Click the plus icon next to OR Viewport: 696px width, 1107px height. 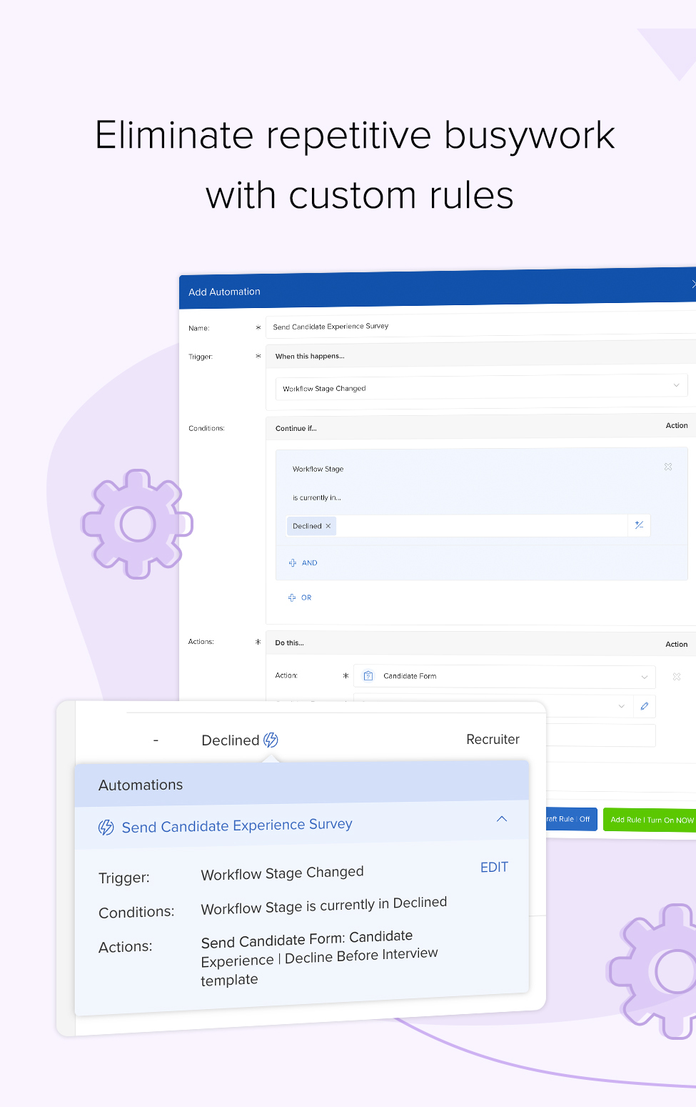pyautogui.click(x=292, y=597)
